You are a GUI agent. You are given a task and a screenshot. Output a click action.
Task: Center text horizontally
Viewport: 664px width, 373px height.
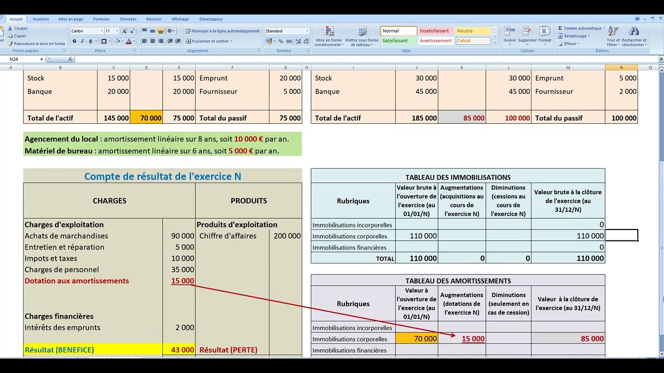click(x=153, y=41)
